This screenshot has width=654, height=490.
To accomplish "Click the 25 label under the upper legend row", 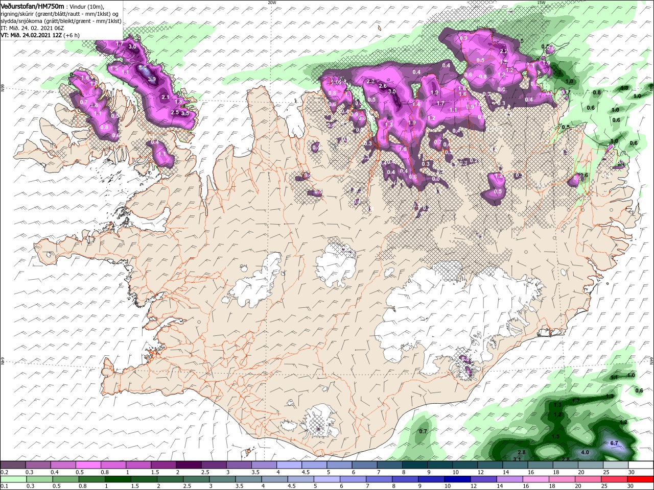I will pos(606,472).
